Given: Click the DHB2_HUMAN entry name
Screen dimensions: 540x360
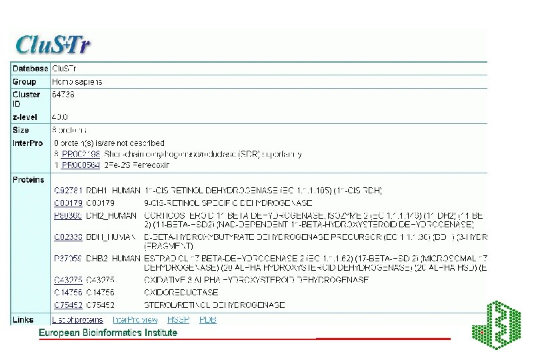Looking at the screenshot, I should tap(113, 259).
